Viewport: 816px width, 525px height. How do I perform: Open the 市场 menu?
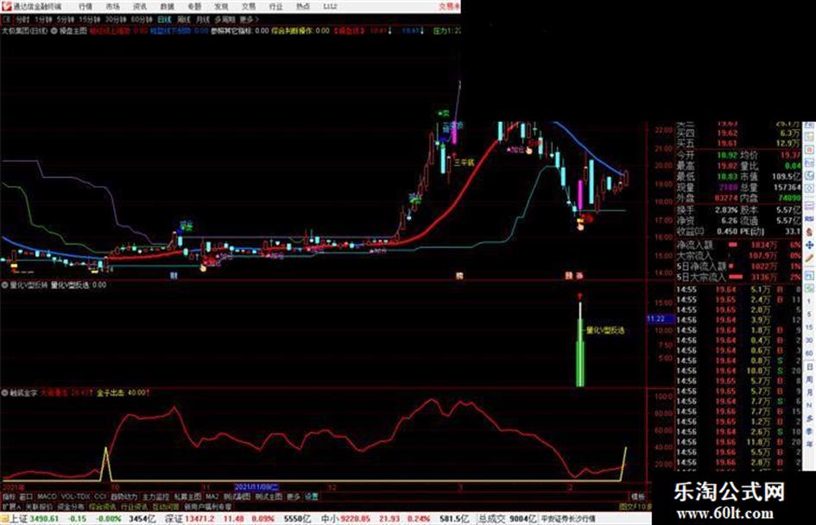point(113,7)
